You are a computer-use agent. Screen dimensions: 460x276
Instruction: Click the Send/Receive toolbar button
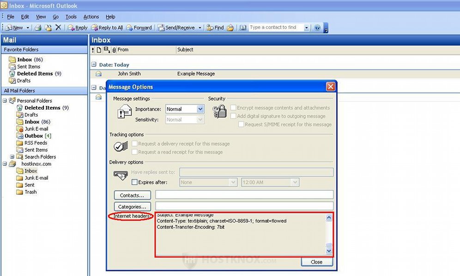(176, 28)
